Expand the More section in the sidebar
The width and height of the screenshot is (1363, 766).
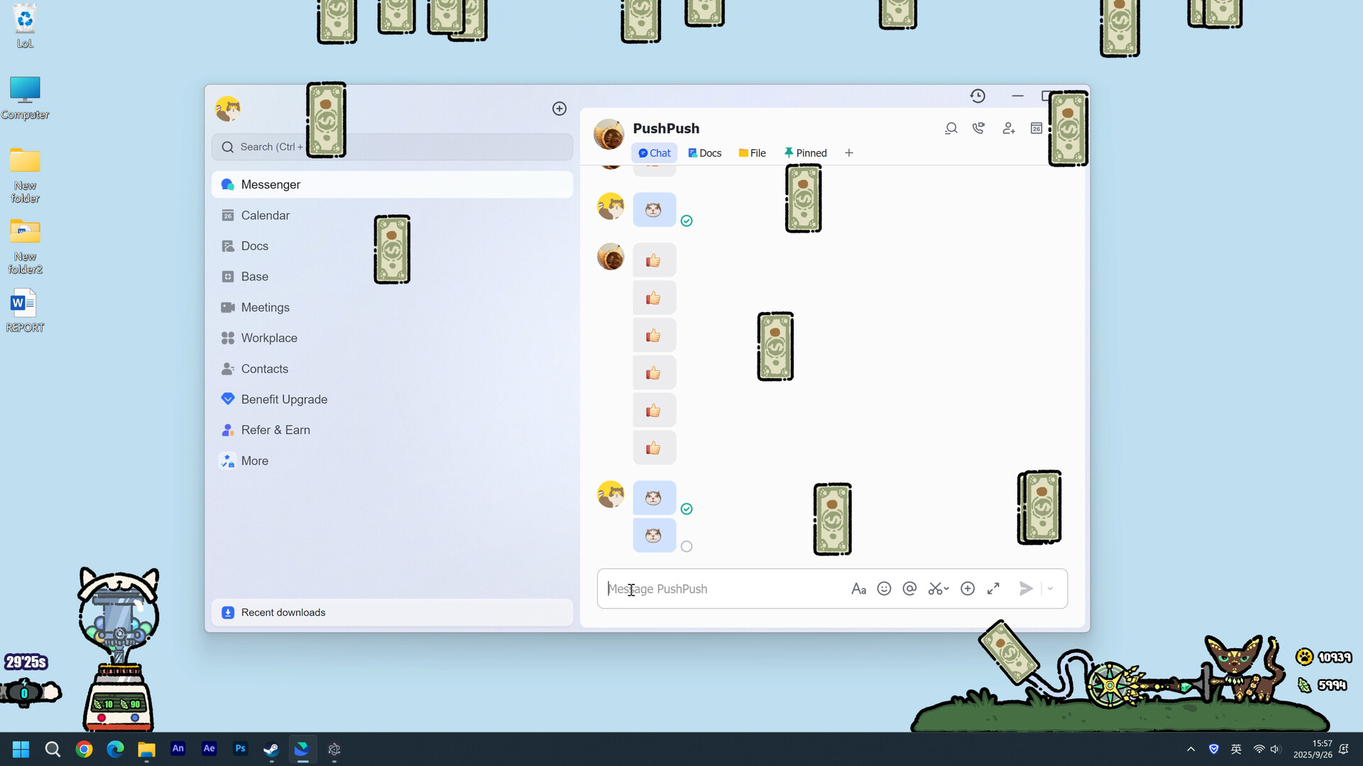(x=254, y=460)
